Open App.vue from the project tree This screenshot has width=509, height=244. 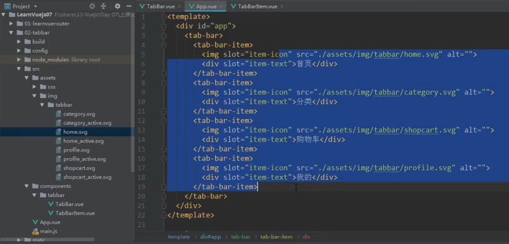(50, 223)
